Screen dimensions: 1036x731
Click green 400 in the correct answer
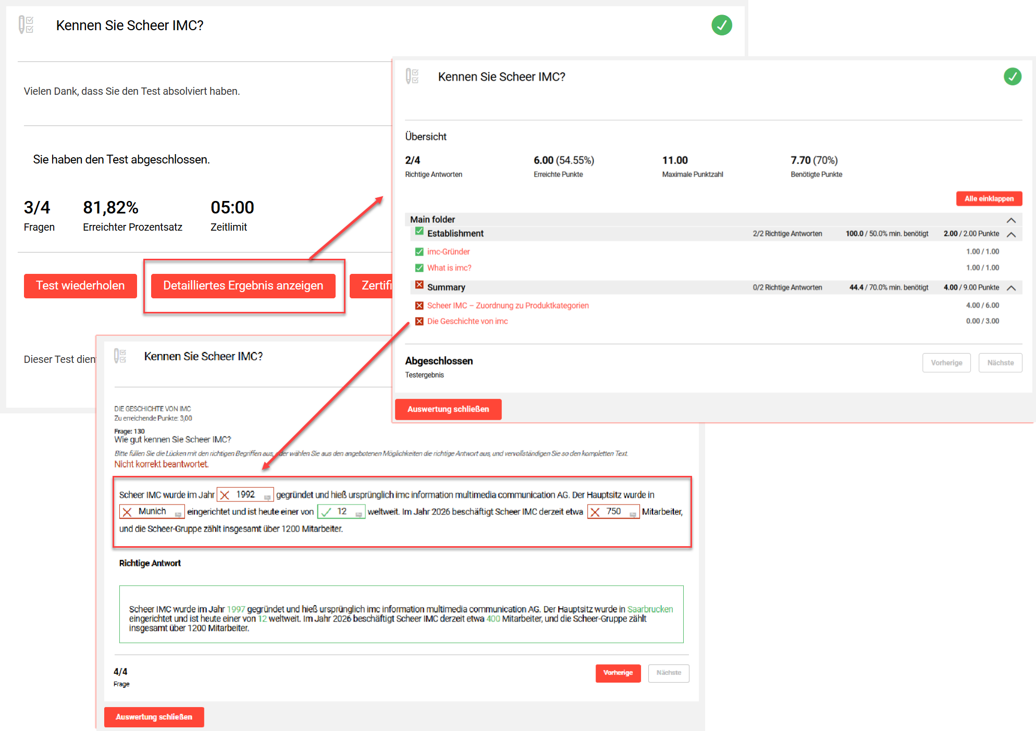[493, 619]
